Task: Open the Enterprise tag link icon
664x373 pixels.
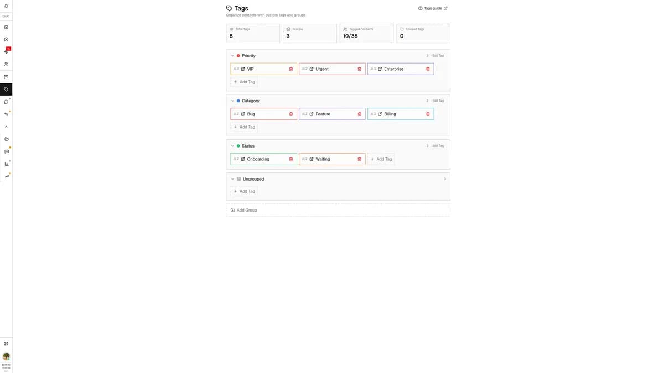Action: point(380,69)
